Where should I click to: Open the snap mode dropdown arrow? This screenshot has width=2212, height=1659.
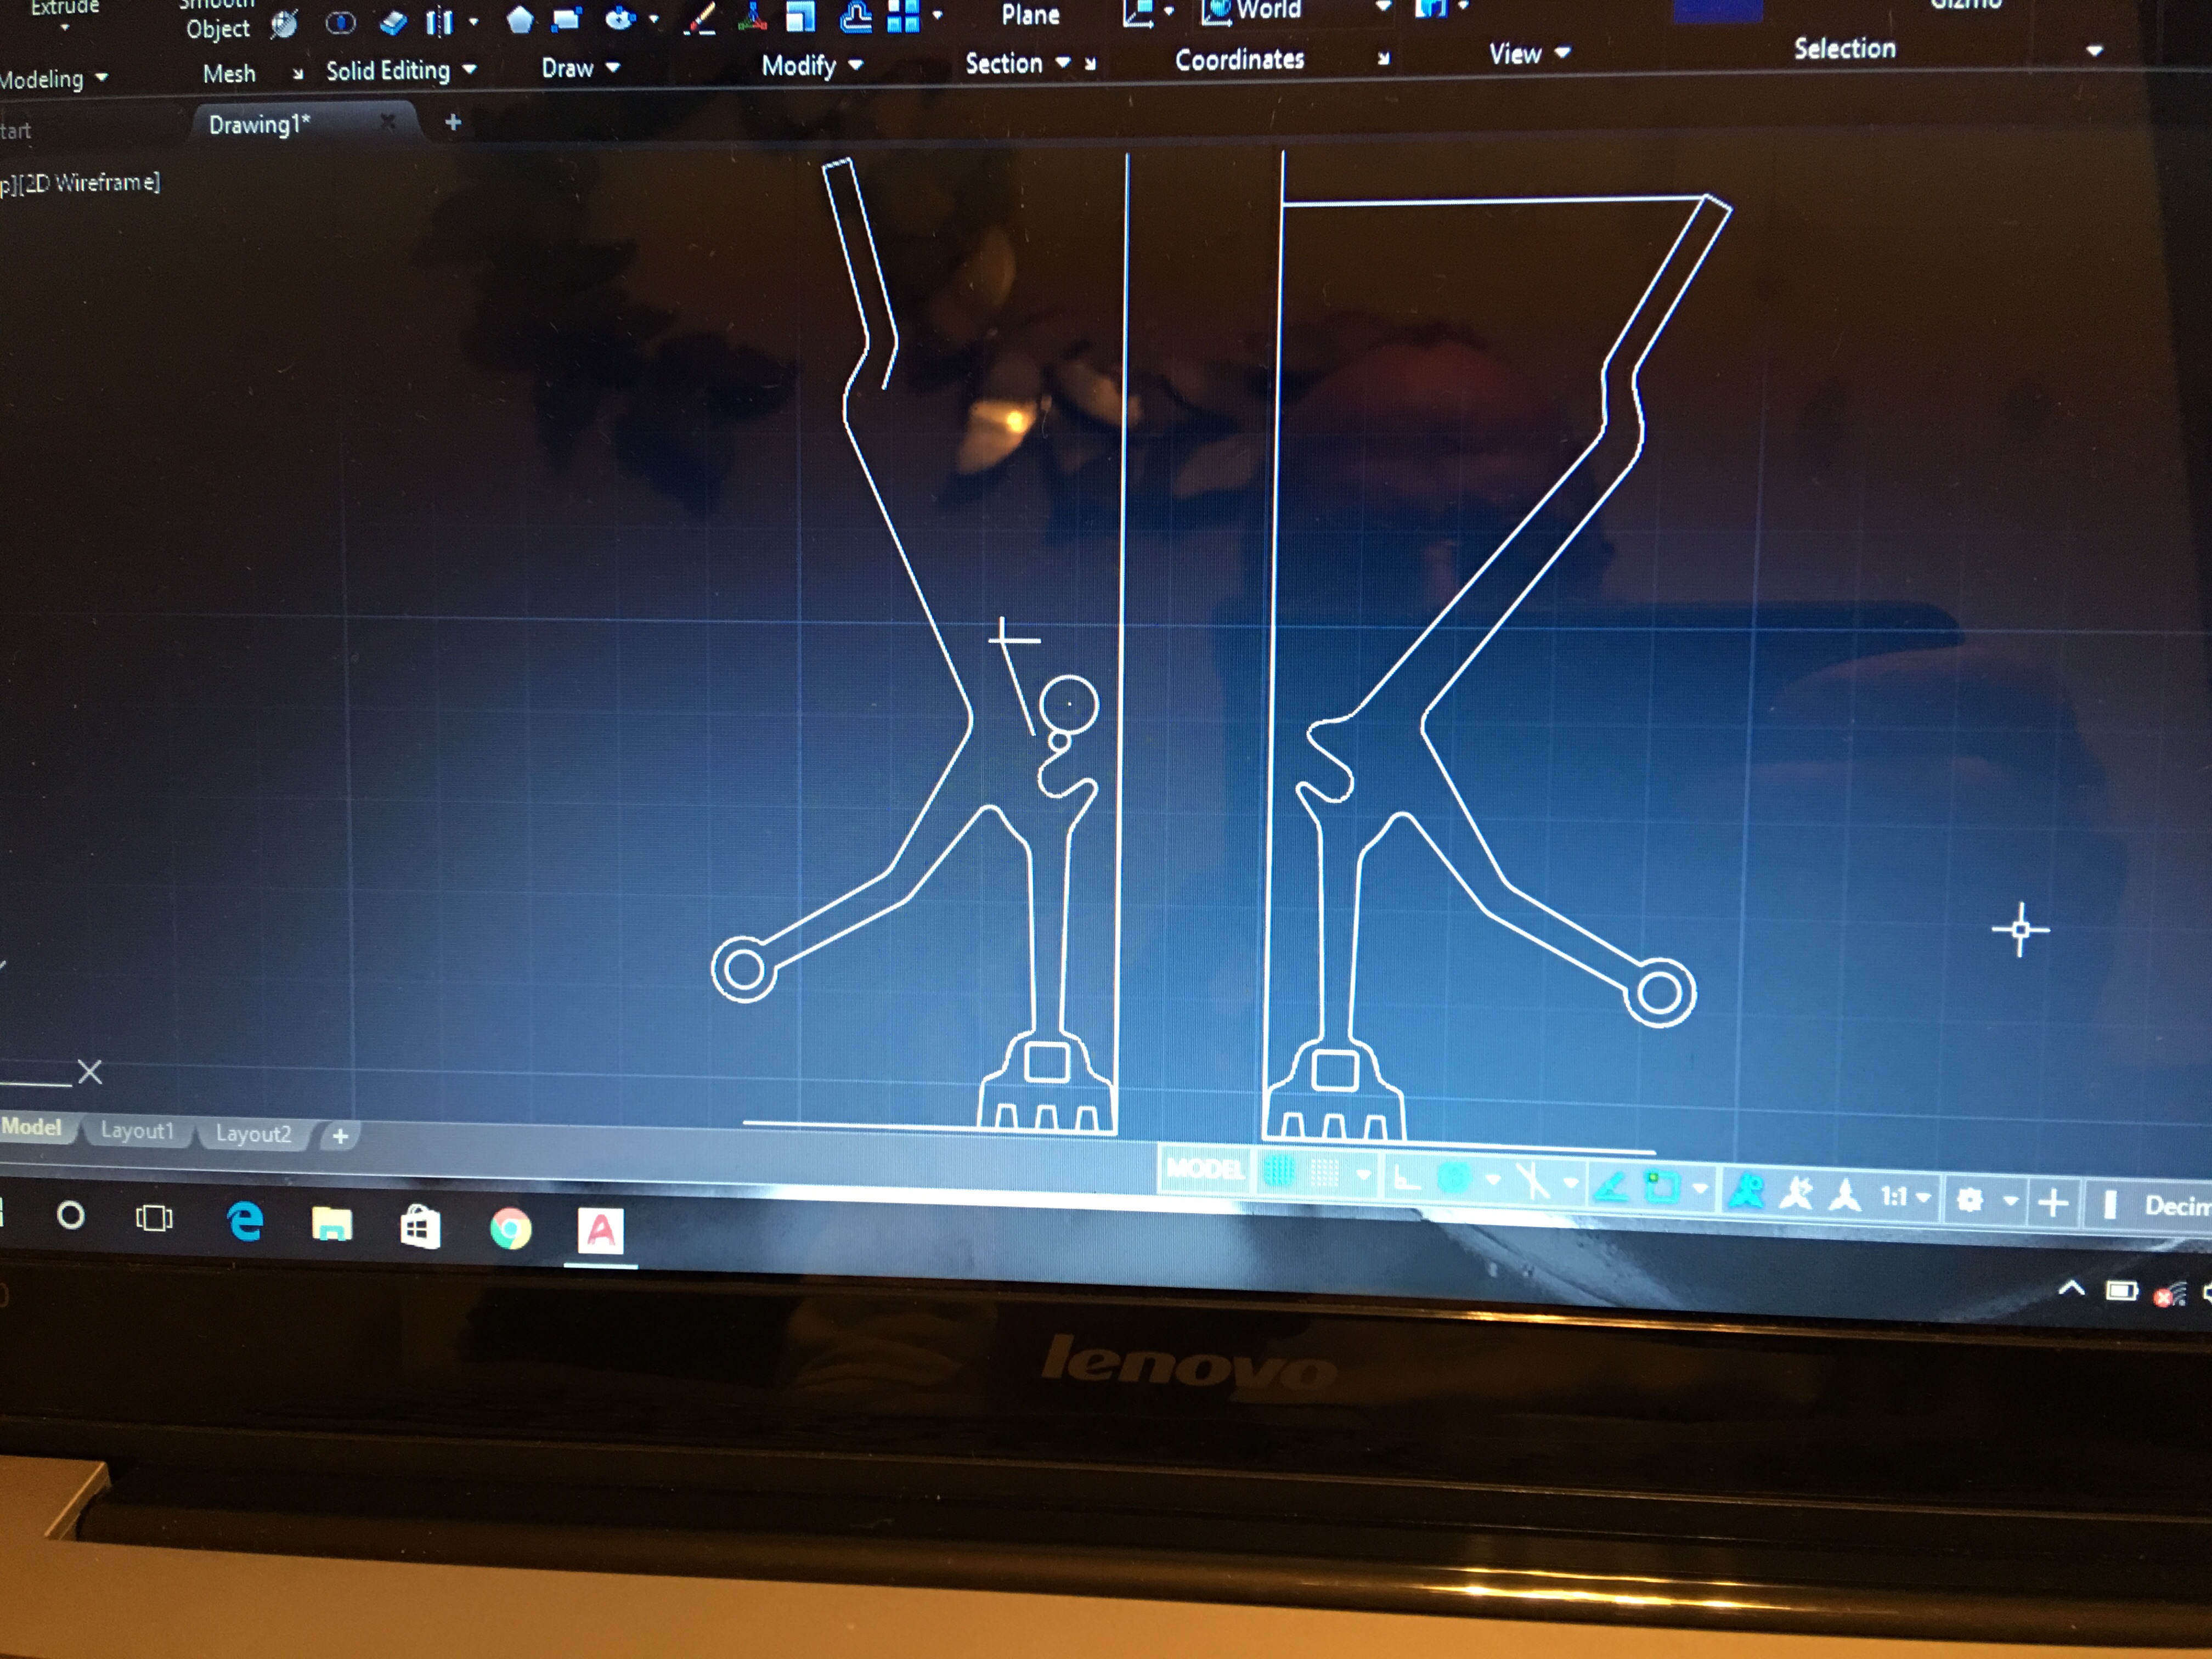coord(1363,1175)
